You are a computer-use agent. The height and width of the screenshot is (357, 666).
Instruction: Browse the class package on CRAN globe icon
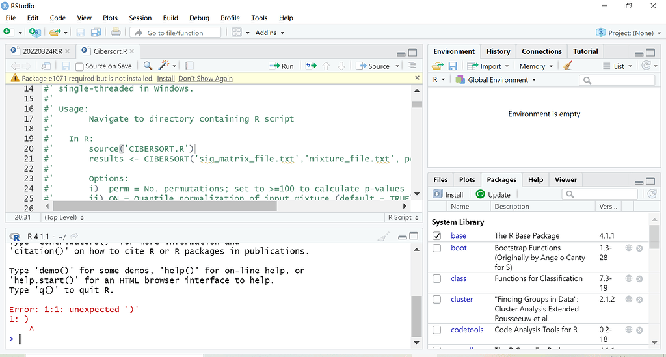(629, 278)
